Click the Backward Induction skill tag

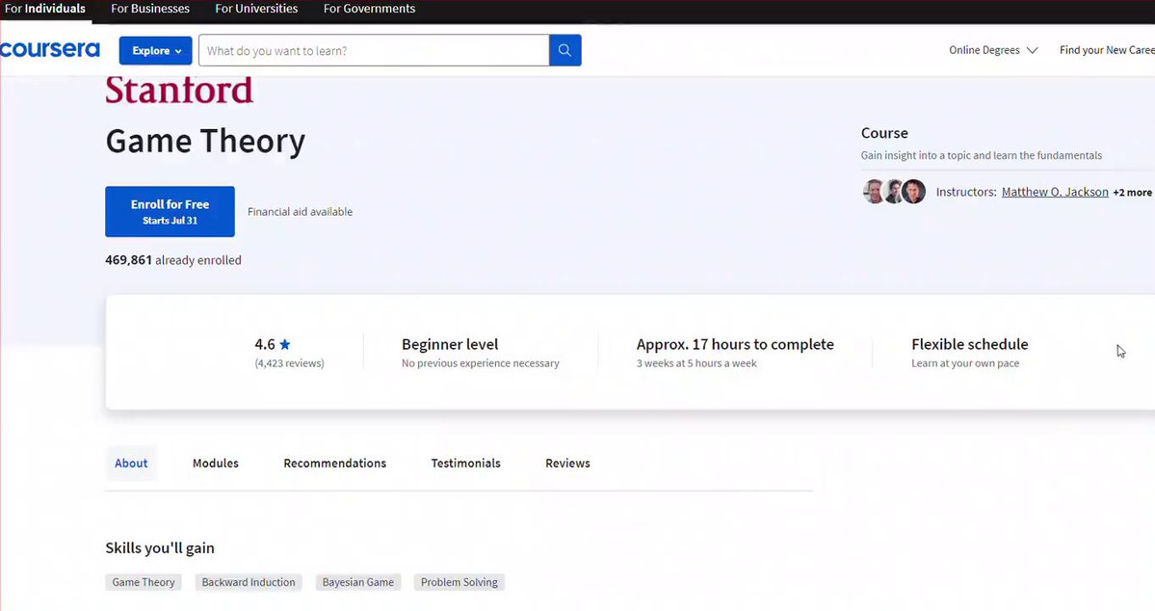[249, 582]
